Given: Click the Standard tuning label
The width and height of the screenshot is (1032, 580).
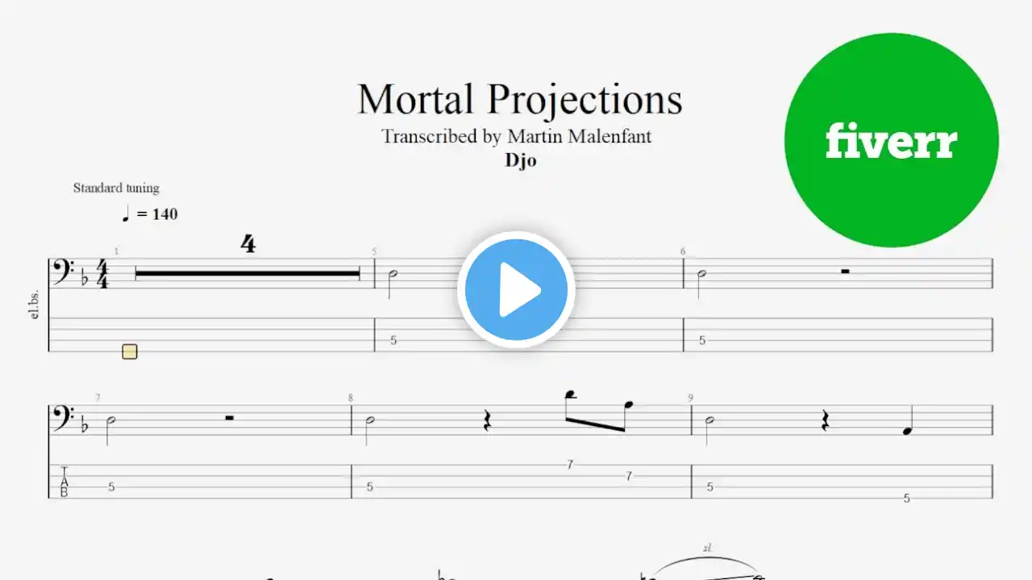Looking at the screenshot, I should coord(116,188).
